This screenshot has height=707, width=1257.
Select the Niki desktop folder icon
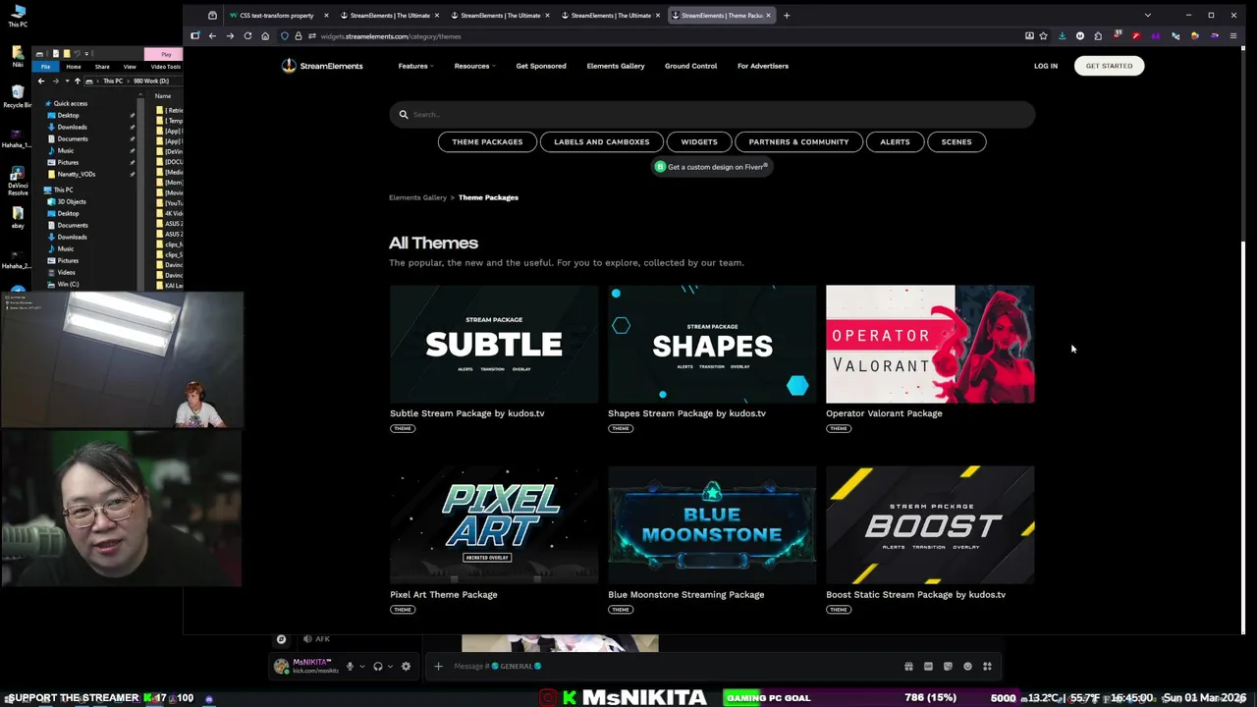coord(18,56)
